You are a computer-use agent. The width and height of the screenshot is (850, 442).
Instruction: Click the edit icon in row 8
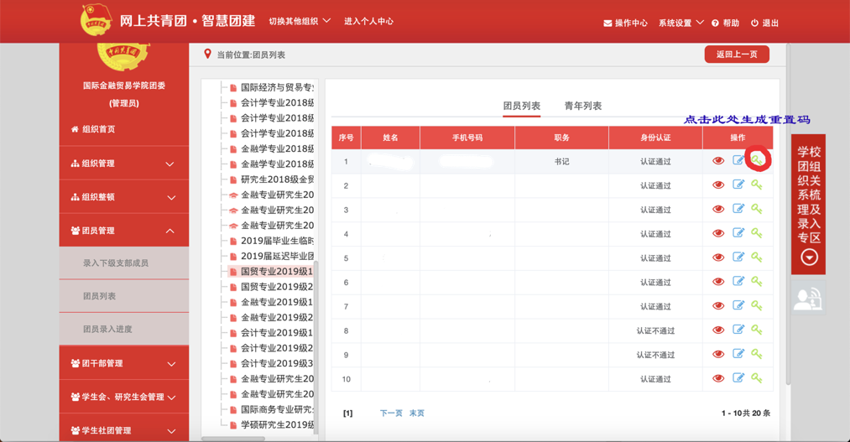click(x=738, y=330)
